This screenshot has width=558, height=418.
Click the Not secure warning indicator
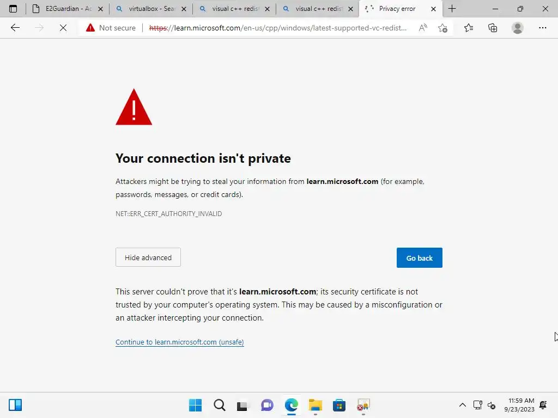[111, 28]
